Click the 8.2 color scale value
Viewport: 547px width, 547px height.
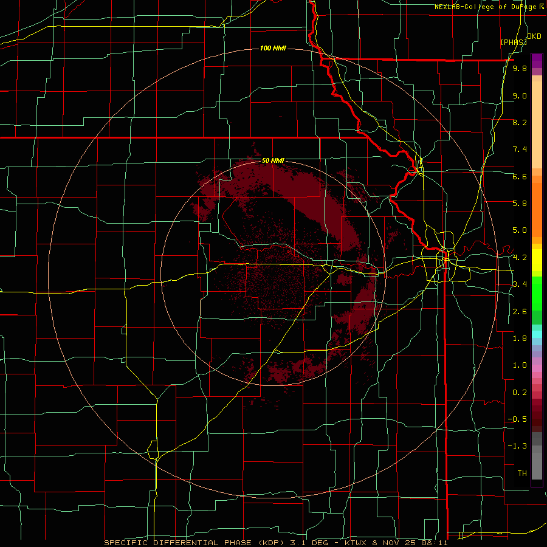520,122
